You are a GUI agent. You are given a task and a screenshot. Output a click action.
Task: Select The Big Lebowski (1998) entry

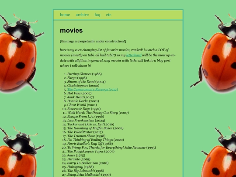pyautogui.click(x=86, y=171)
